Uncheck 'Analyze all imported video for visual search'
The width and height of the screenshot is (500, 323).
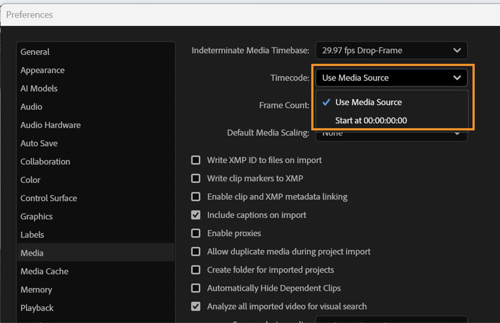tap(196, 306)
